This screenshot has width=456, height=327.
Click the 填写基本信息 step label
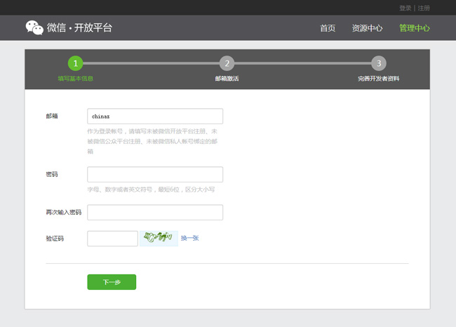click(x=75, y=79)
